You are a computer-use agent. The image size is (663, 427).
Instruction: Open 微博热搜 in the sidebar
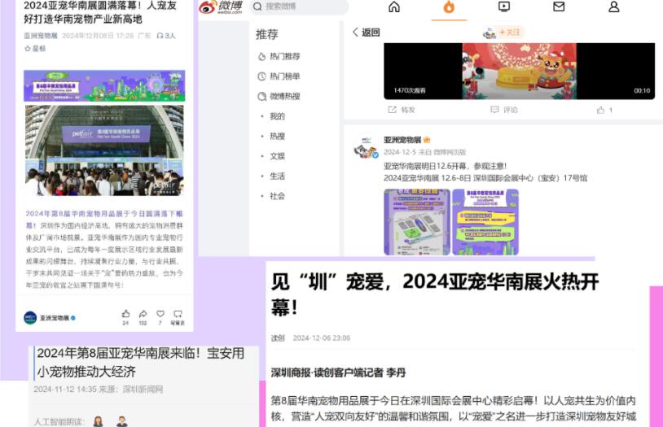point(279,97)
